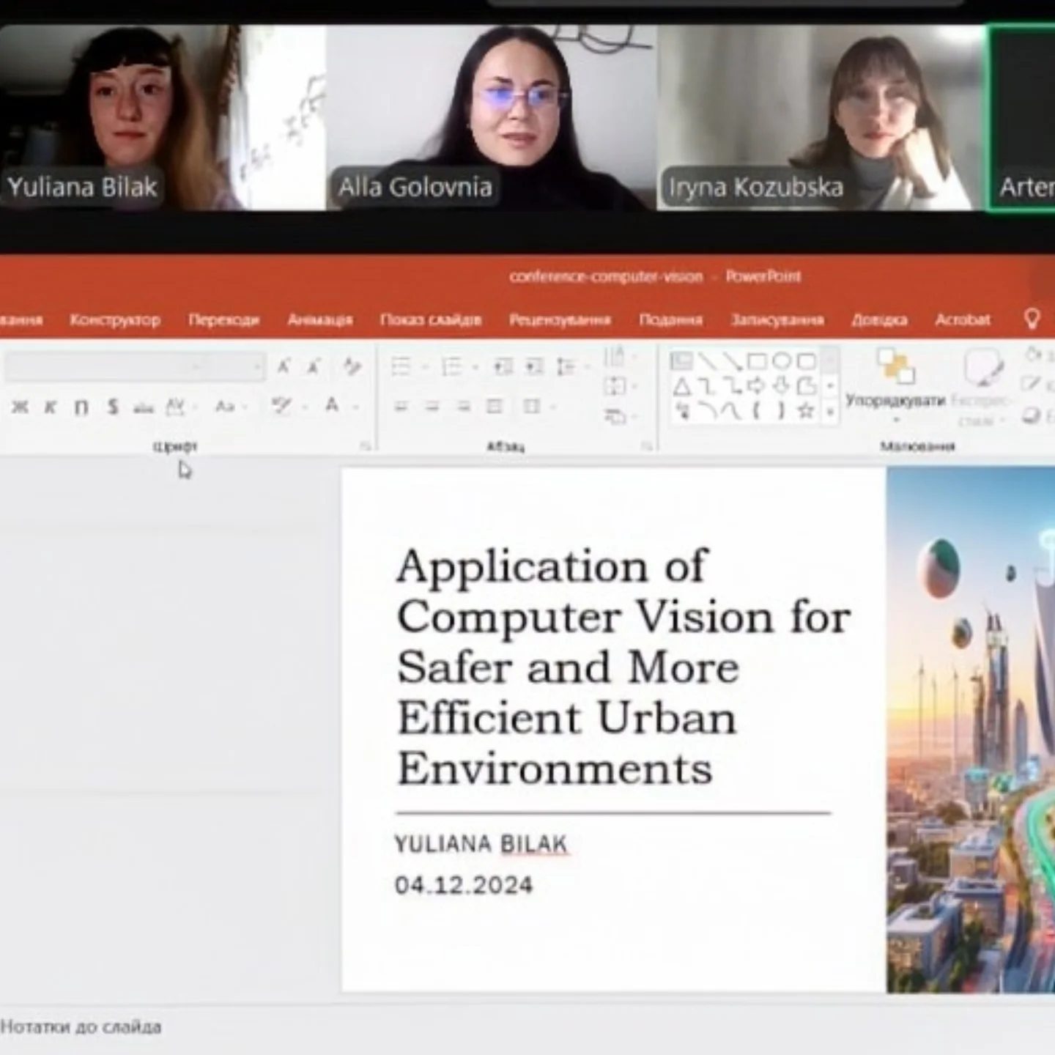The height and width of the screenshot is (1055, 1055).
Task: Apply strikethrough (abc) formatting
Action: pyautogui.click(x=144, y=407)
